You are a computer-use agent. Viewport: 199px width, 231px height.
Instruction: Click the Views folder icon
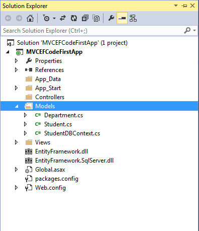(29, 142)
